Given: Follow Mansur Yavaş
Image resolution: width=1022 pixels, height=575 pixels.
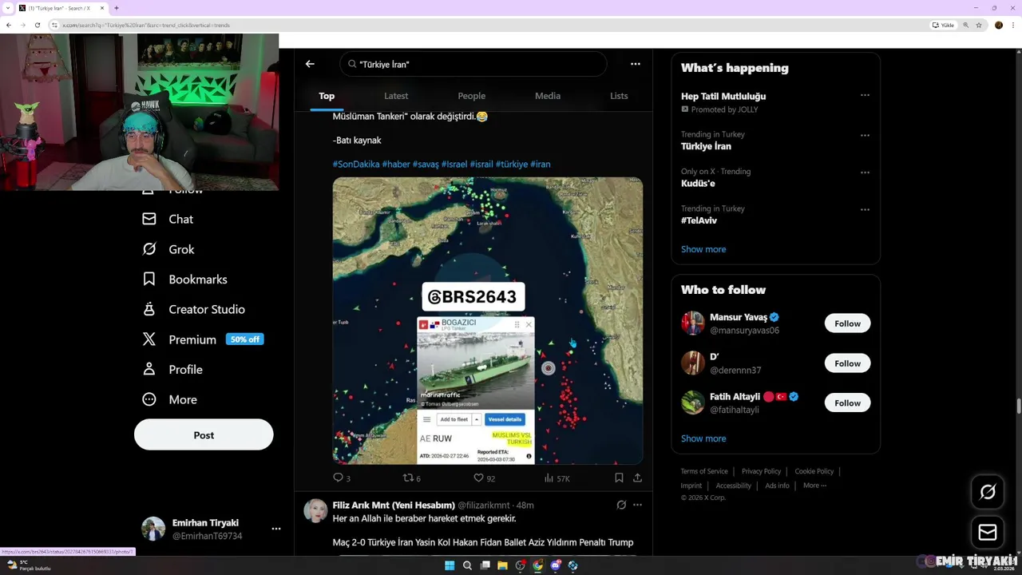Looking at the screenshot, I should (x=847, y=323).
